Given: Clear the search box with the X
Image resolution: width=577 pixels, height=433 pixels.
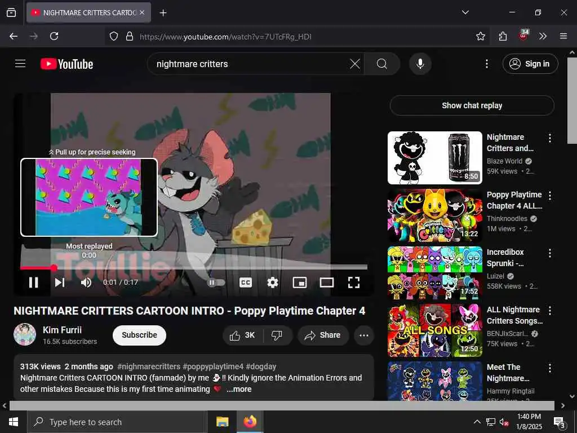Looking at the screenshot, I should [355, 64].
